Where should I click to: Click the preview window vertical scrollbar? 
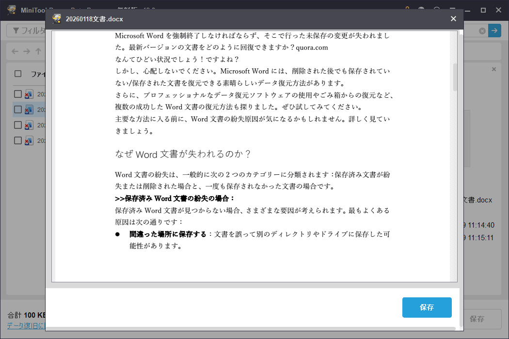(x=455, y=77)
